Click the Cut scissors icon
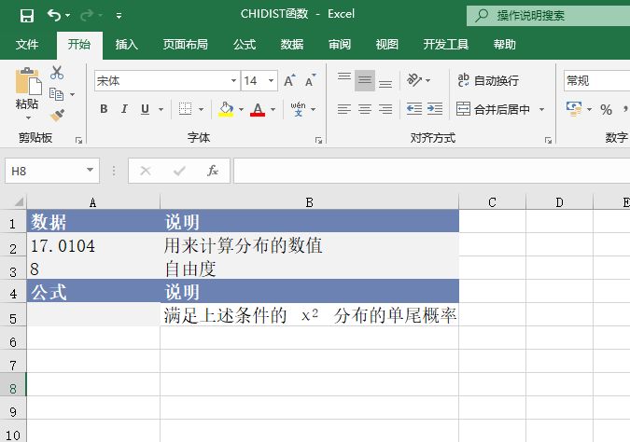The width and height of the screenshot is (630, 442). [57, 73]
